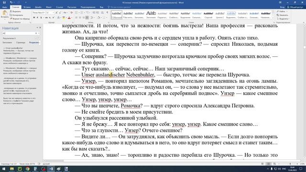Toggle underline formatting
Screen dimensions: 306x172
pos(41,18)
